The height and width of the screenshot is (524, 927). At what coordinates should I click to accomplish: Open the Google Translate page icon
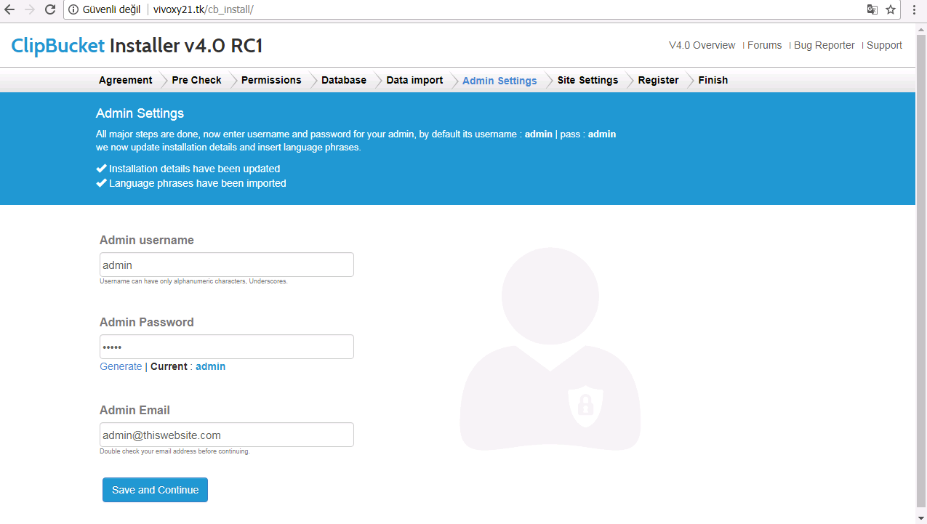coord(872,9)
